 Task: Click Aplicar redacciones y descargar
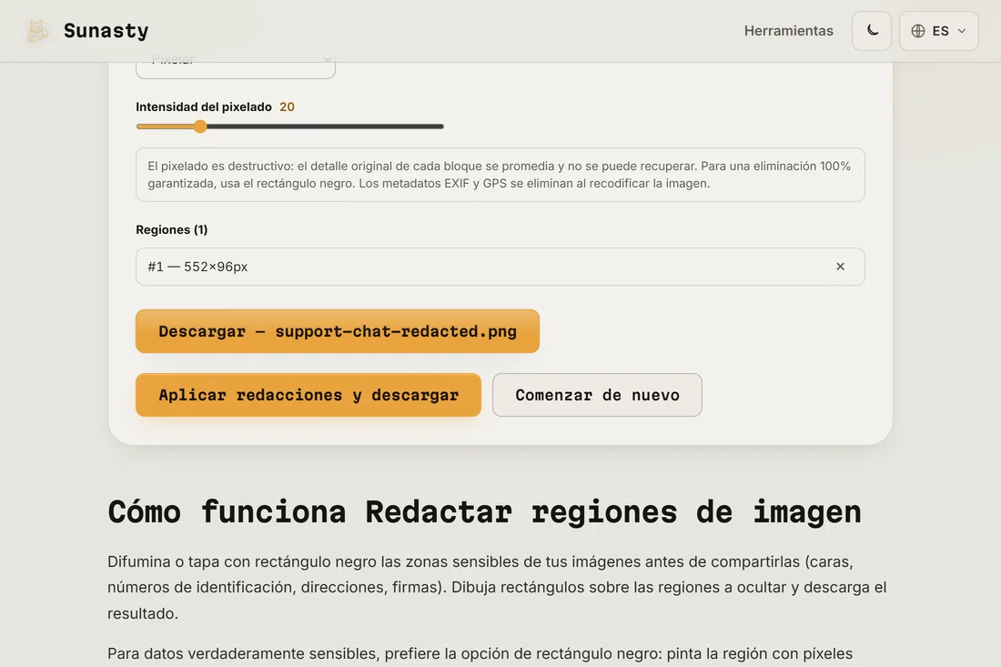pos(308,395)
